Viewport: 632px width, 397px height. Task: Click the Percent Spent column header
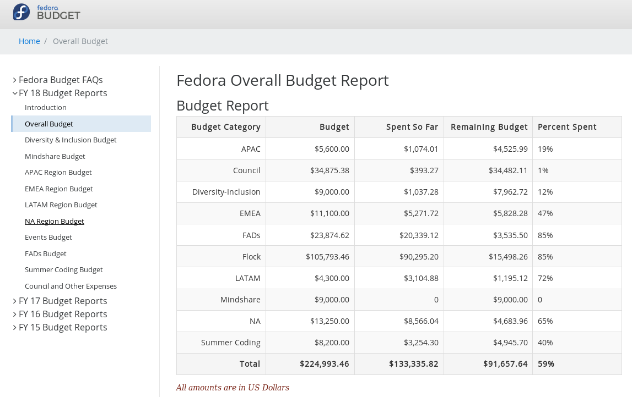pyautogui.click(x=567, y=127)
